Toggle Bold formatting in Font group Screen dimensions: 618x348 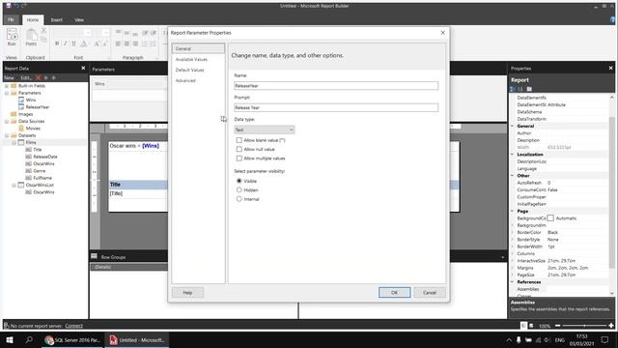tap(57, 43)
